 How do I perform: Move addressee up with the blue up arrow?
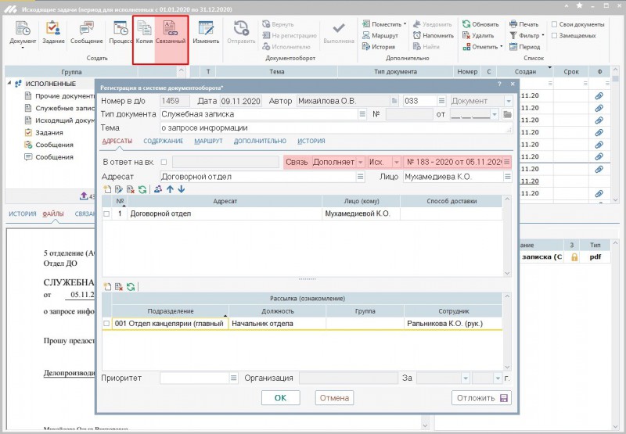pyautogui.click(x=171, y=188)
